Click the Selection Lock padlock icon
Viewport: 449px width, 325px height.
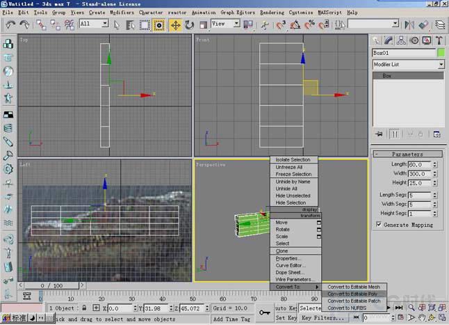84,308
